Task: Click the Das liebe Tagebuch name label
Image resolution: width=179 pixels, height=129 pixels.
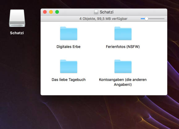Action: click(x=69, y=80)
